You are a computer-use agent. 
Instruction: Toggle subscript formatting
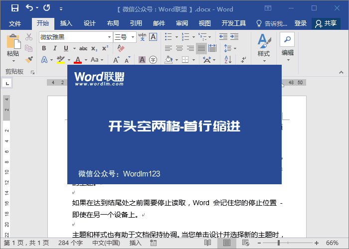pyautogui.click(x=94, y=48)
